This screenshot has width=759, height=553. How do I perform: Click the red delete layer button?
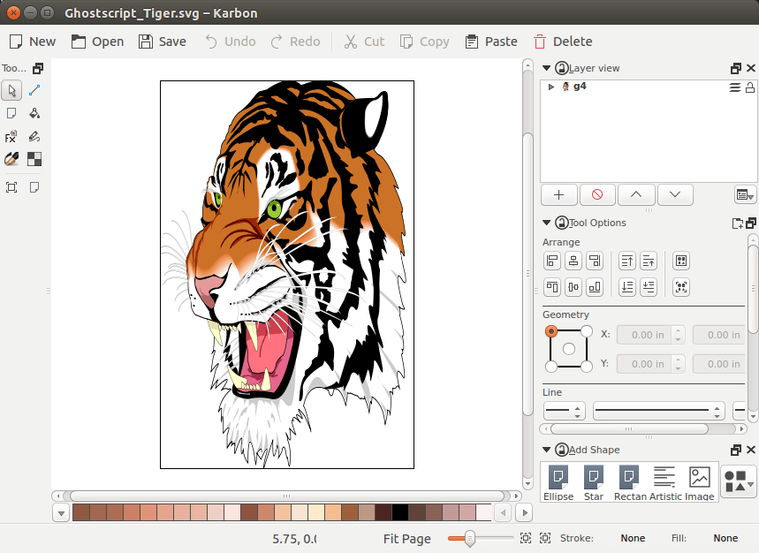[597, 194]
